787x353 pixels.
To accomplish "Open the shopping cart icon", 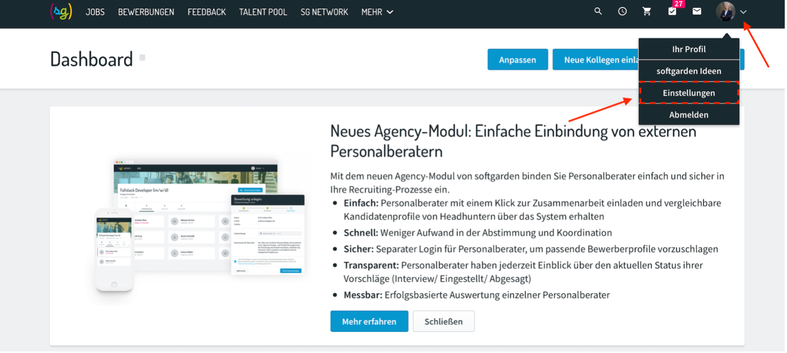I will [648, 11].
